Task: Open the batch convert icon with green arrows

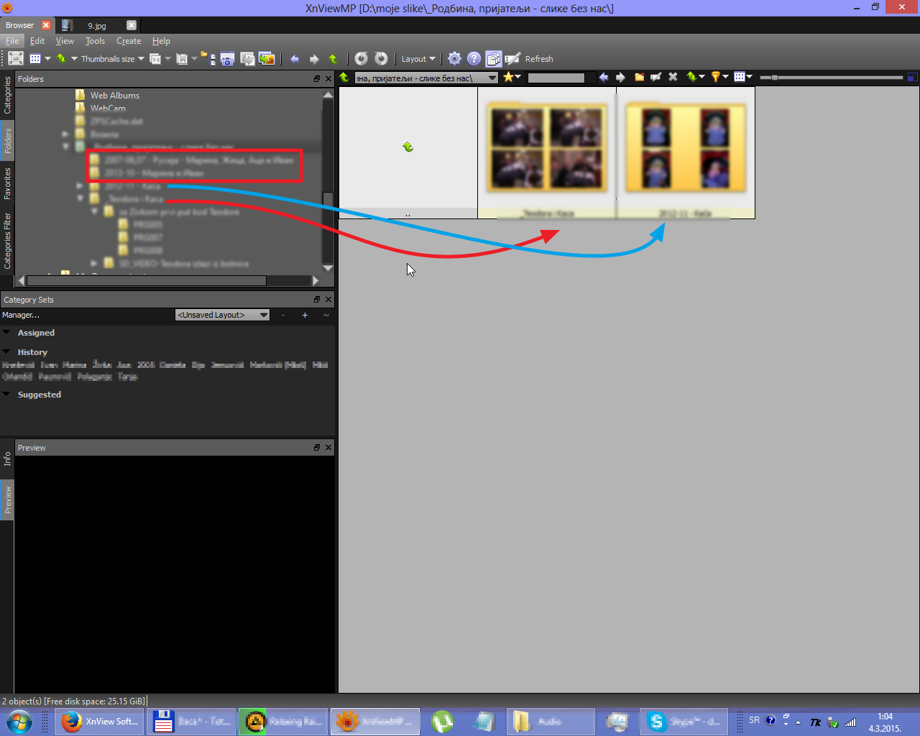Action: pos(267,59)
